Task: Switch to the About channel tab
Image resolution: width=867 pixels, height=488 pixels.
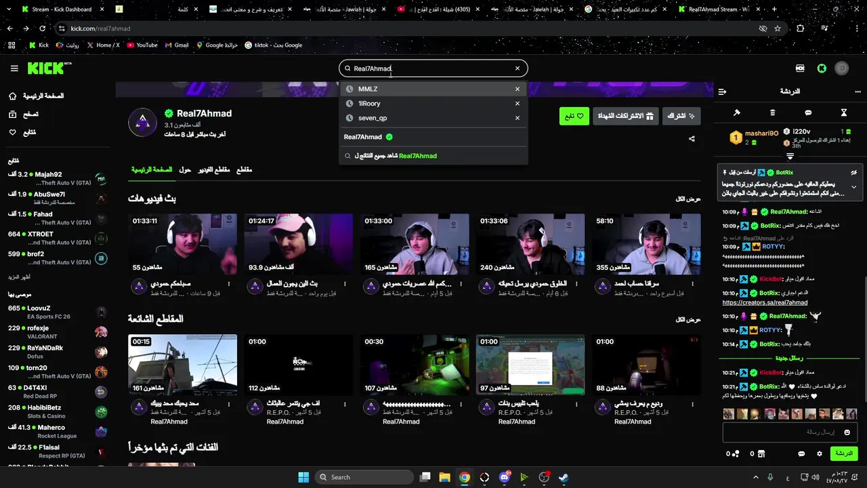Action: (185, 169)
